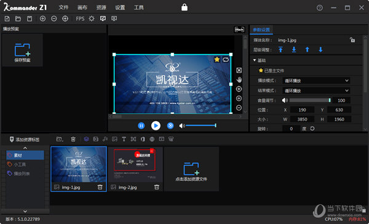Click the Y position field 630
369x224 pixels.
pos(339,110)
